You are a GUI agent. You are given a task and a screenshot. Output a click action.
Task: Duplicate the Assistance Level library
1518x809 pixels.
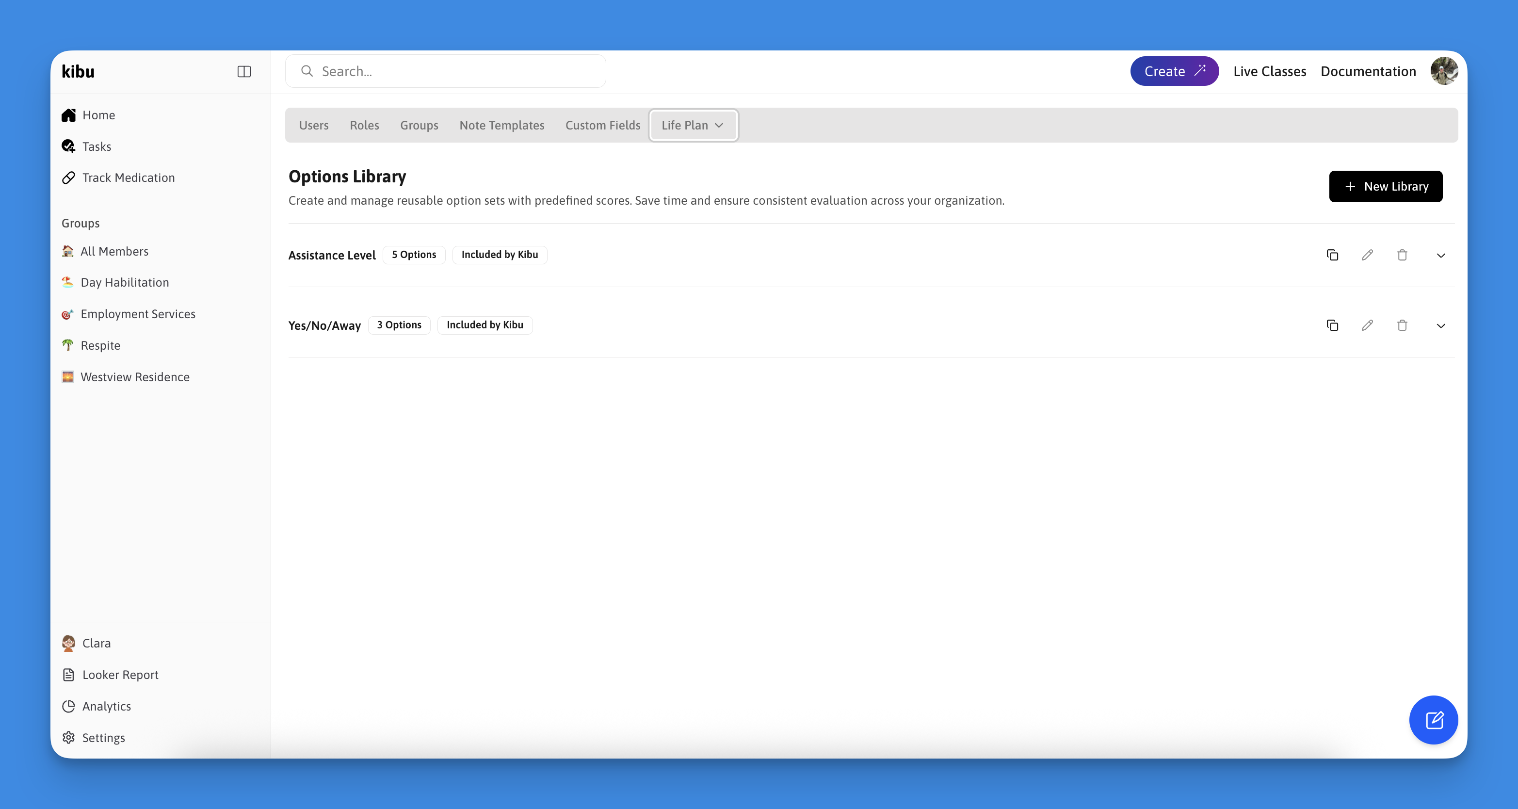coord(1332,255)
